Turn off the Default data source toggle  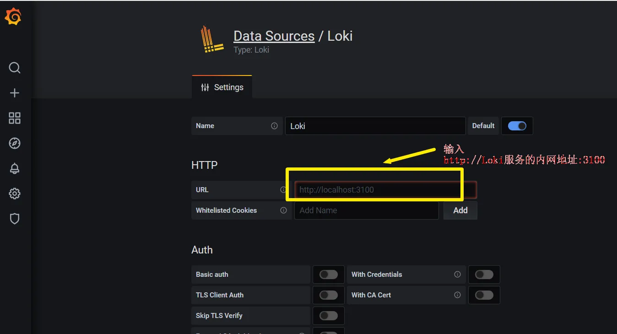point(517,126)
